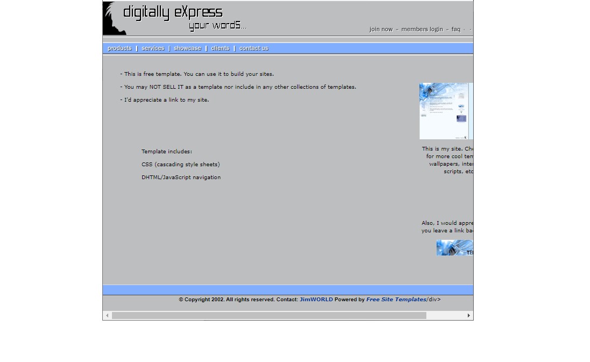Click the join now link

[x=381, y=30]
